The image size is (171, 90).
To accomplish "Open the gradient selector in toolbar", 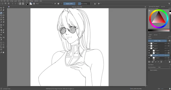I will coord(20,4).
